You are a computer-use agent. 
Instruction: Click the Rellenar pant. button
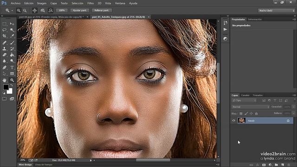(102, 10)
